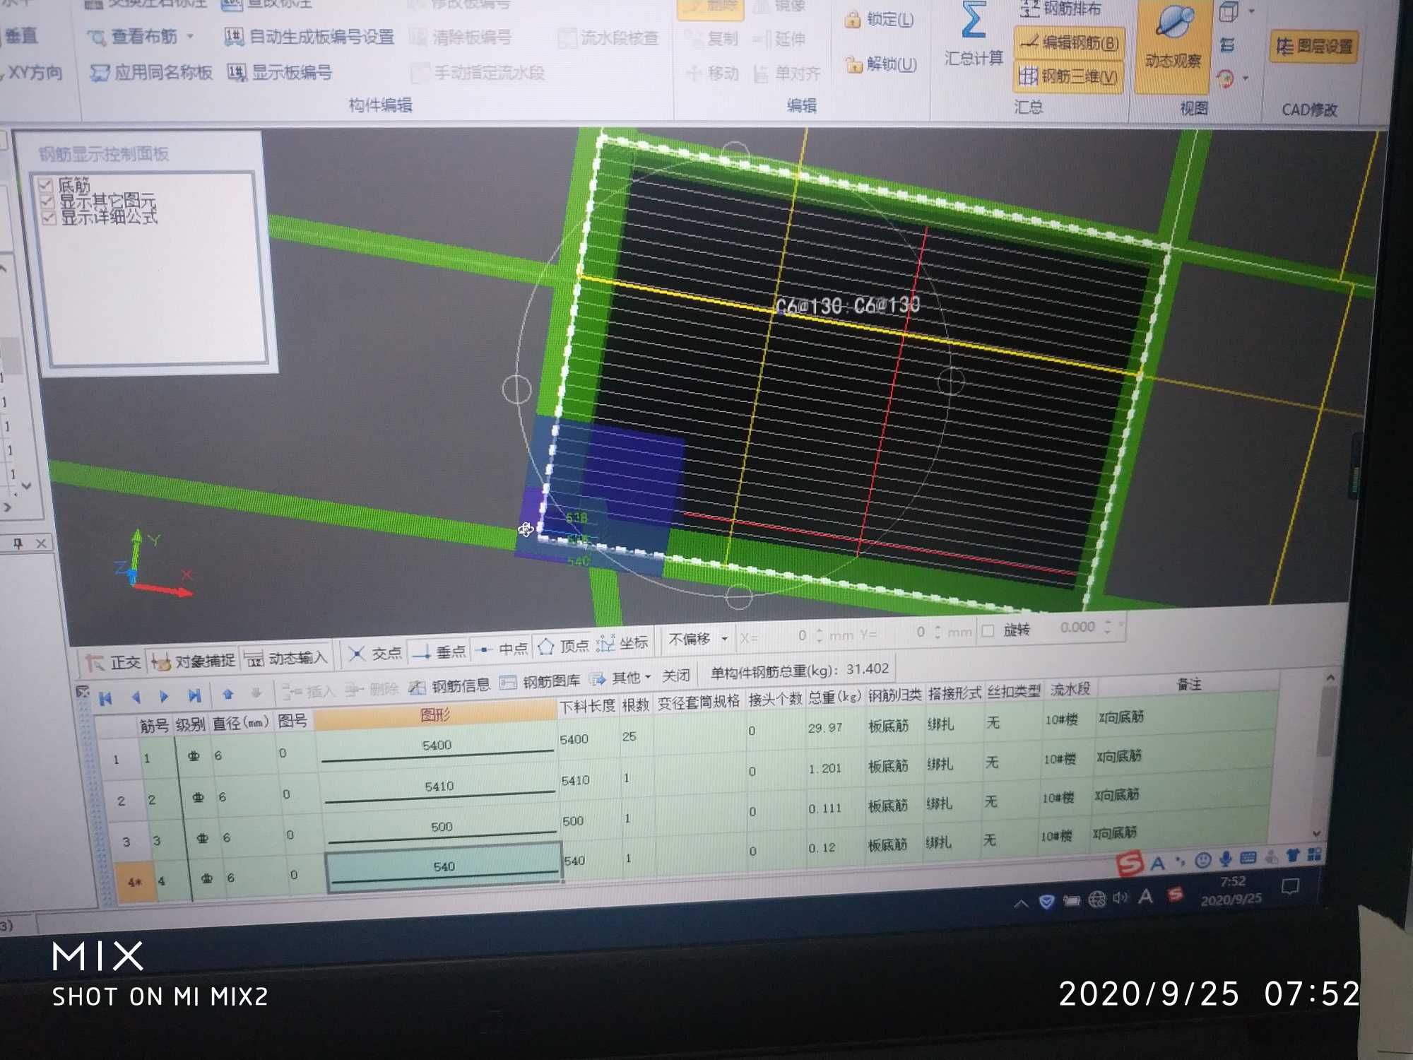Go to previous rebar record arrow
1413x1060 pixels.
click(136, 697)
